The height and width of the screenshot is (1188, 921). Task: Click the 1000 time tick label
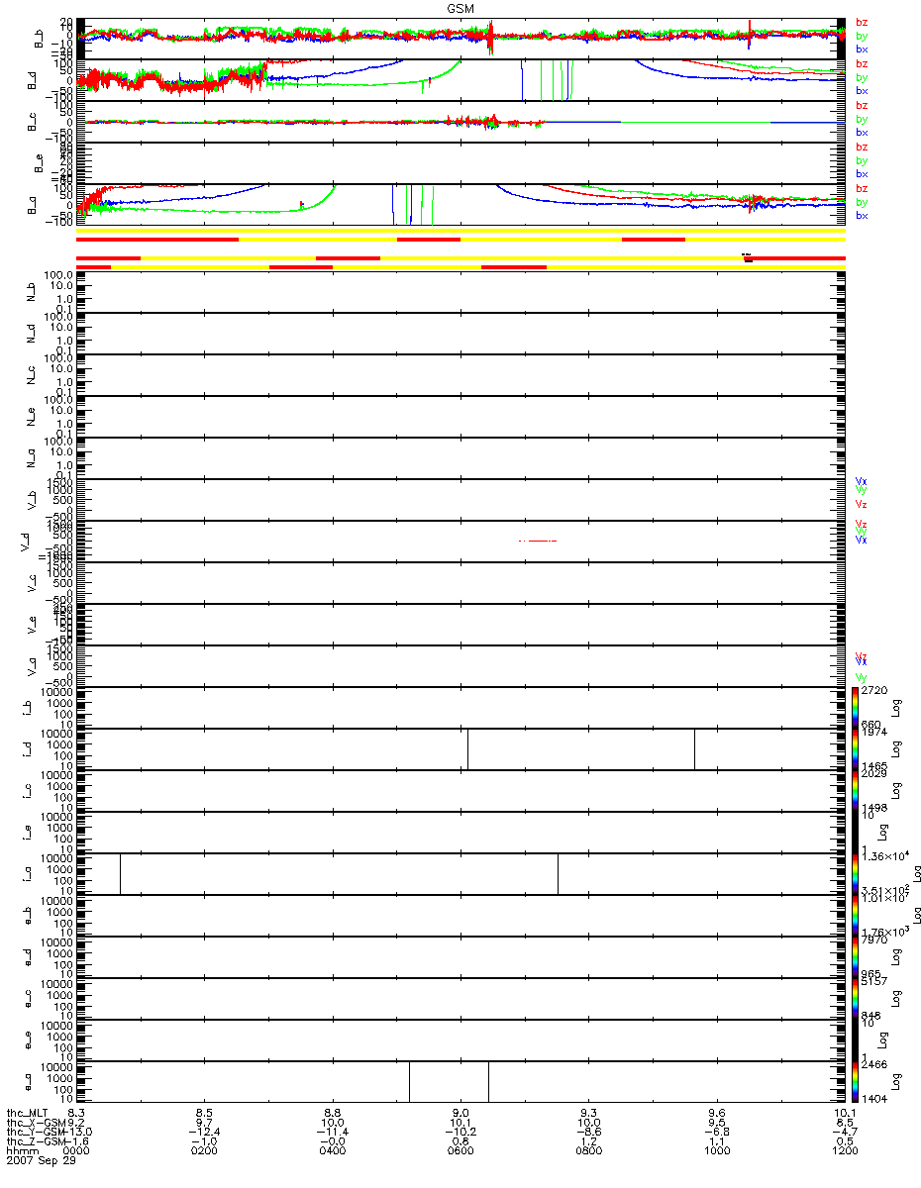(x=716, y=1151)
